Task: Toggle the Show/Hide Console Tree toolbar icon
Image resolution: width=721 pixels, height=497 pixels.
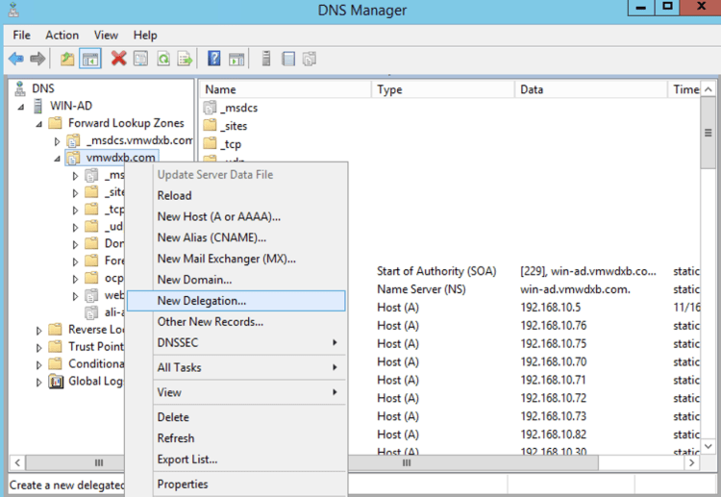Action: [x=89, y=59]
